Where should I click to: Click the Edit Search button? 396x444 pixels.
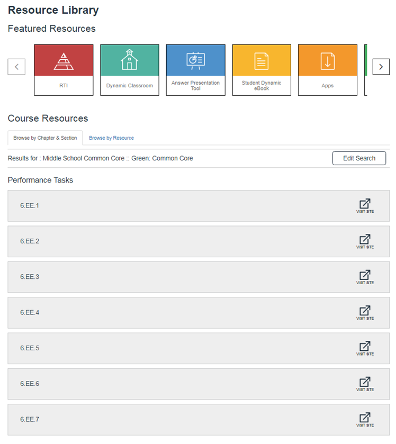[359, 158]
